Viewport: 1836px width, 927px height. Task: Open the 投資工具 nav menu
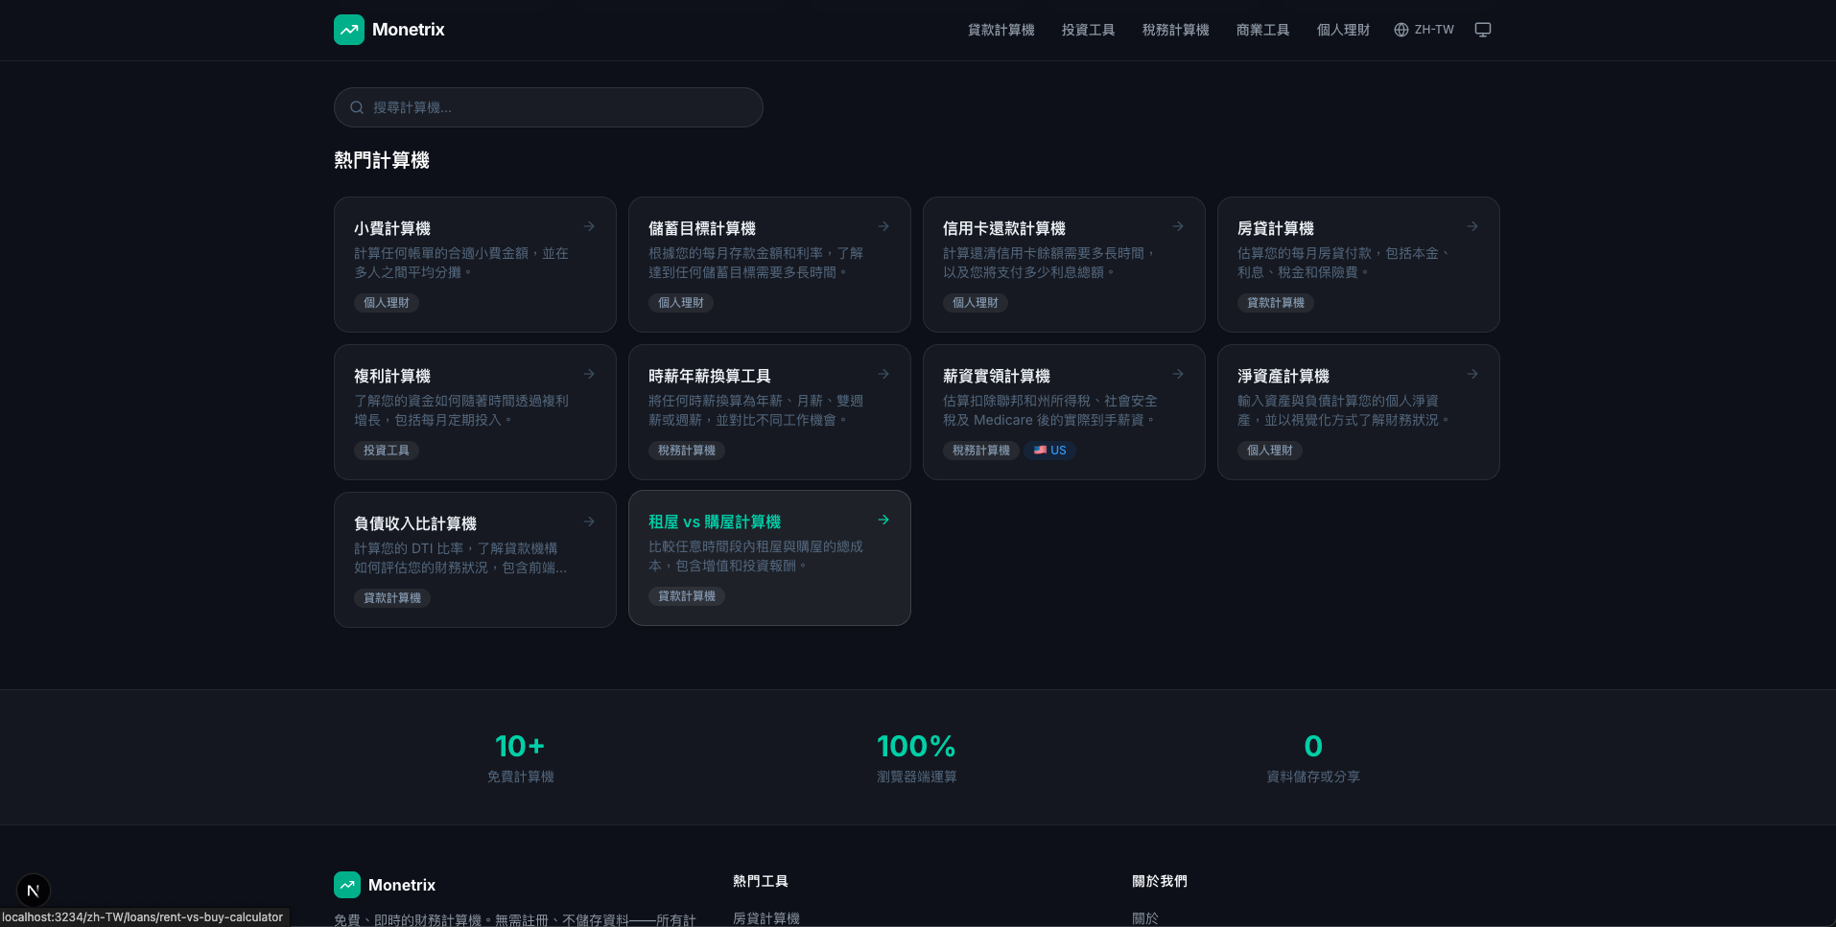[x=1088, y=30]
